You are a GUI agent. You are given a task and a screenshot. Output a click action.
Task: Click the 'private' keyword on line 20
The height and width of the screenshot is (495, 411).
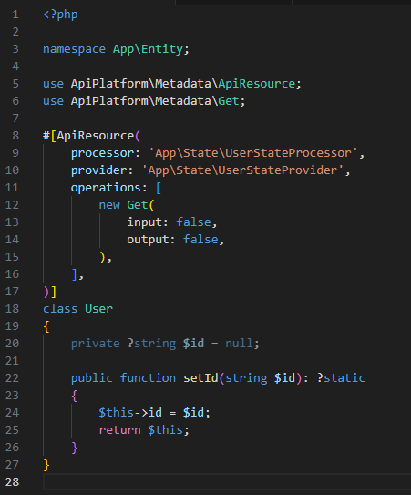[x=96, y=344]
